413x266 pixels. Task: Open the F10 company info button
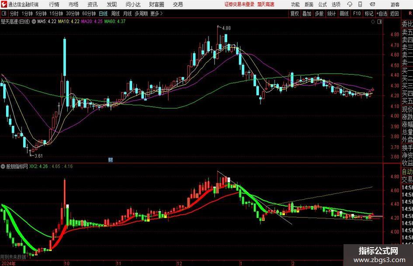[x=357, y=14]
